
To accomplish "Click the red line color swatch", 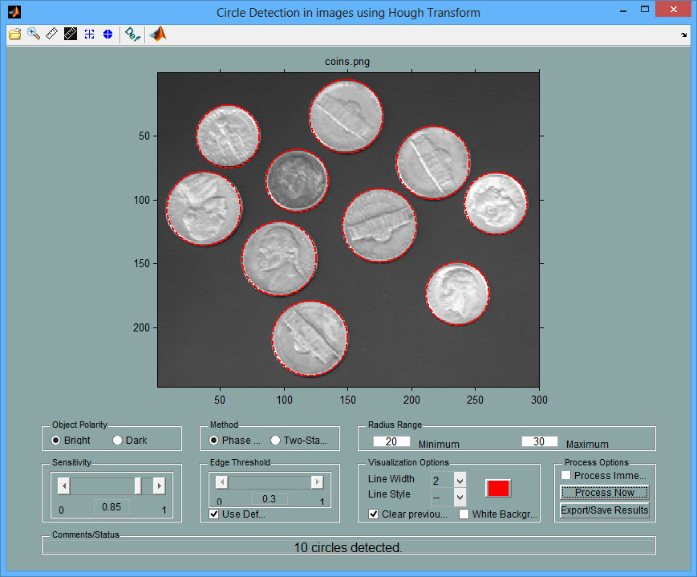I will click(498, 488).
